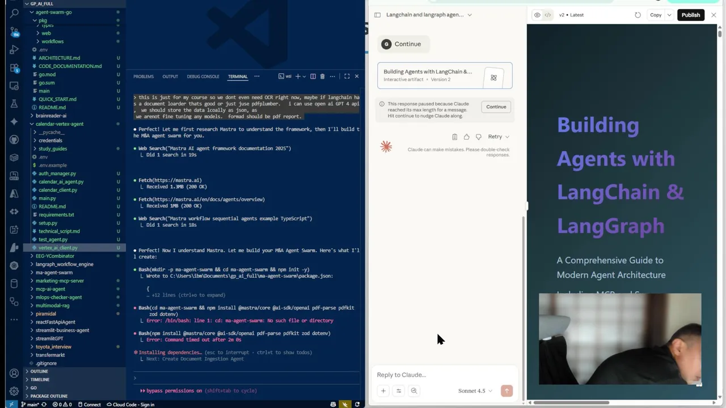Open calendar_ai_agent.py file

click(x=61, y=181)
